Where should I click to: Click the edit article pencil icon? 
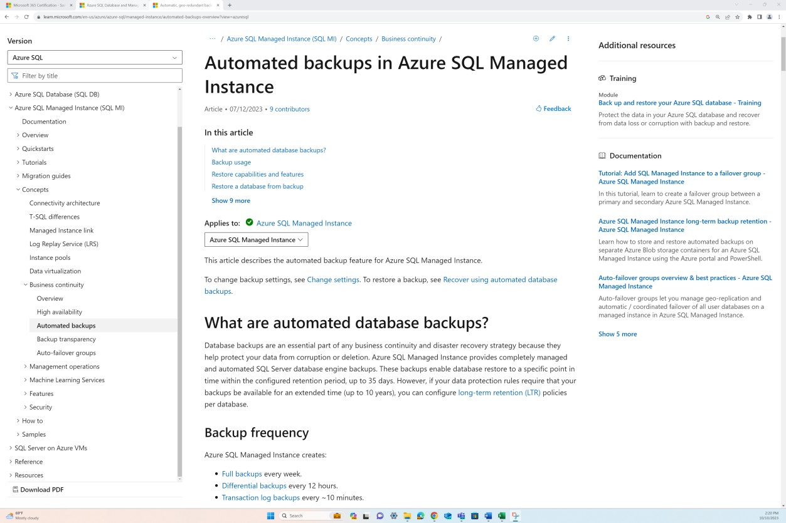pyautogui.click(x=552, y=38)
